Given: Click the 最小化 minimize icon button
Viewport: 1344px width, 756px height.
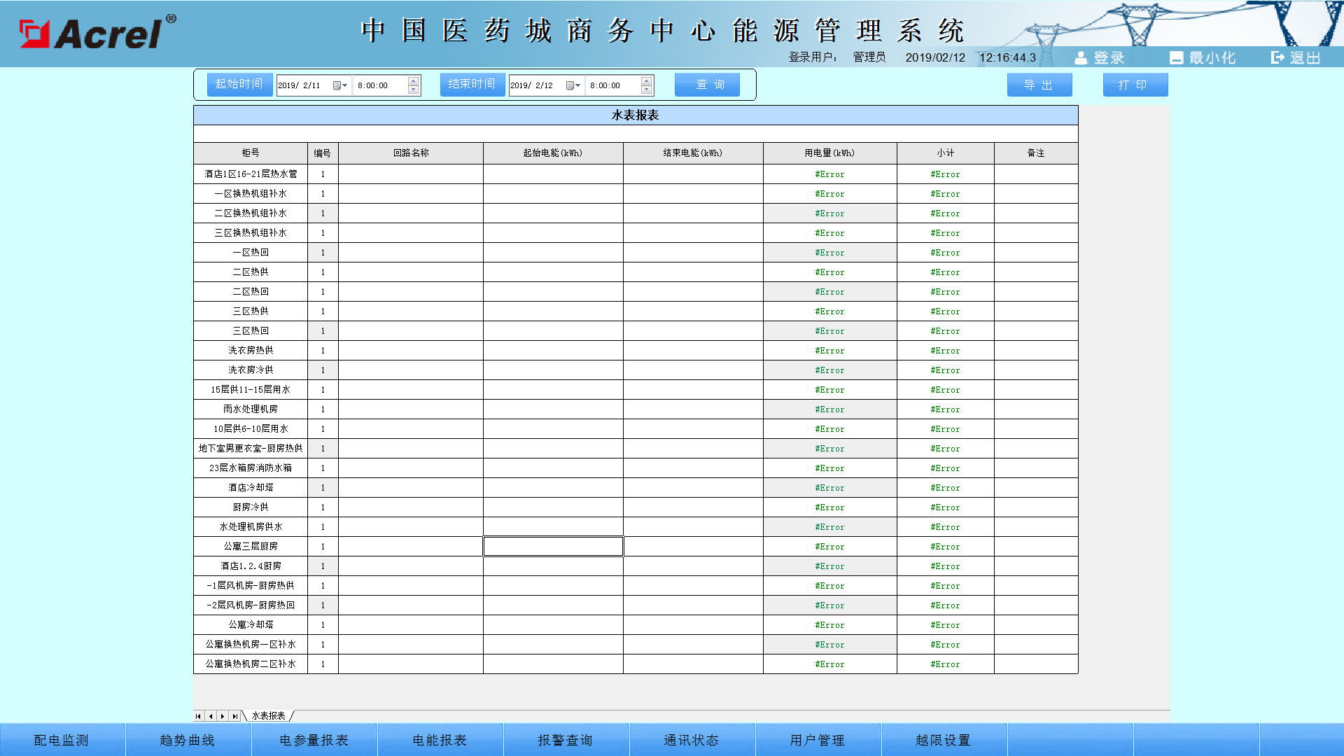Looking at the screenshot, I should (x=1177, y=58).
